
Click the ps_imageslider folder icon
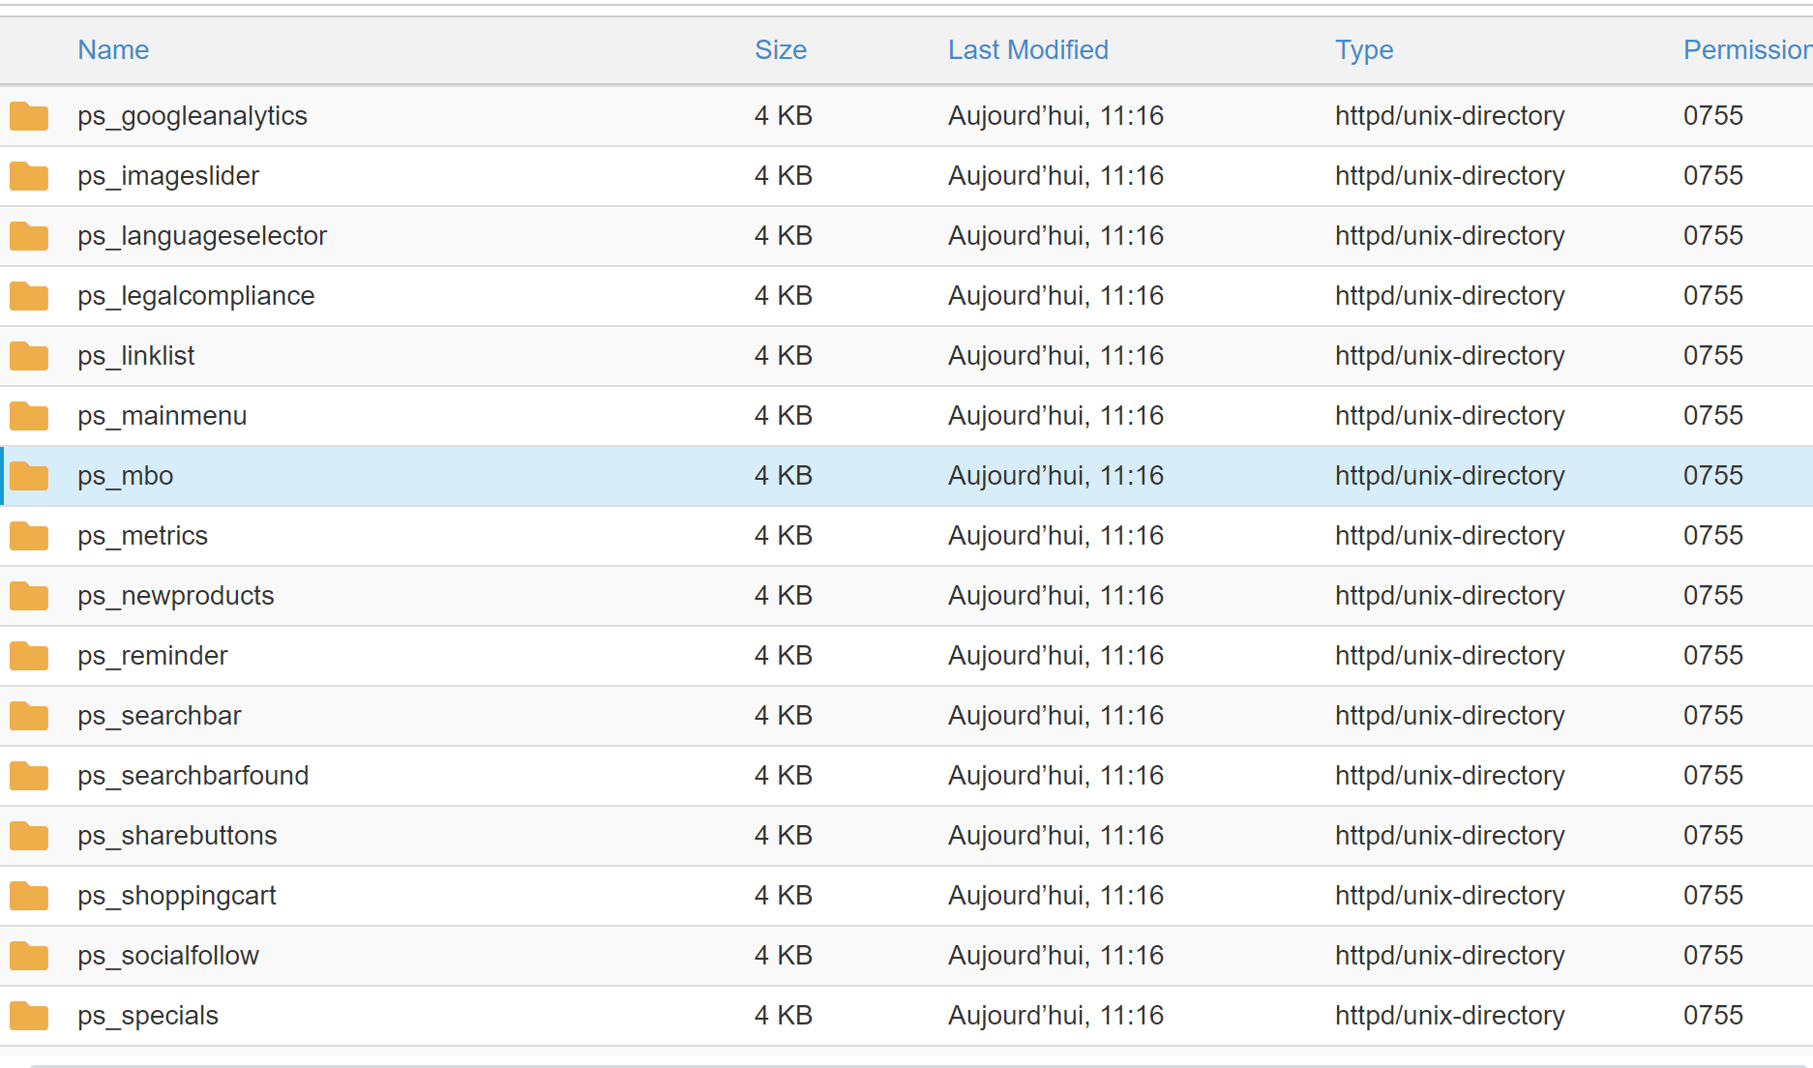tap(29, 176)
